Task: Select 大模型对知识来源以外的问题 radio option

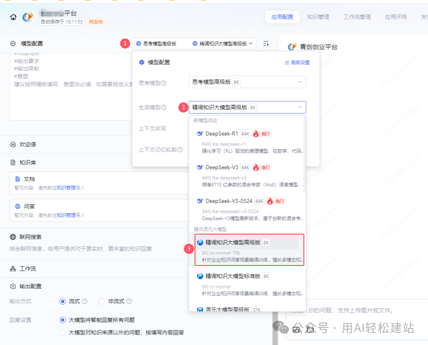Action: 63,332
